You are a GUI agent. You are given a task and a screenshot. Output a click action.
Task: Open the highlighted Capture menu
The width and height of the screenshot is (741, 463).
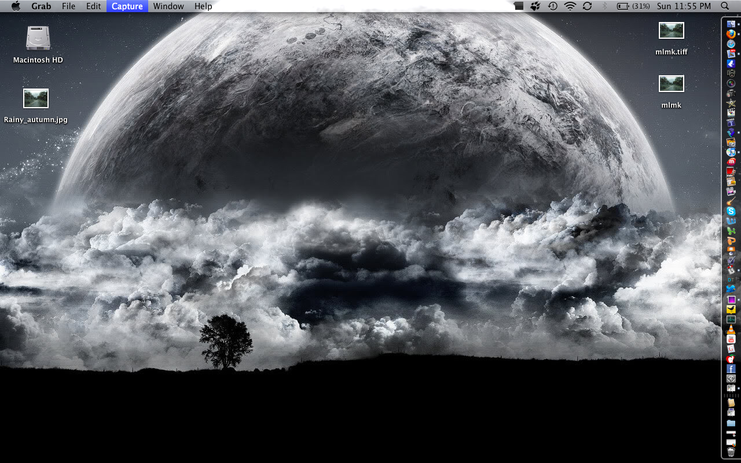(127, 6)
